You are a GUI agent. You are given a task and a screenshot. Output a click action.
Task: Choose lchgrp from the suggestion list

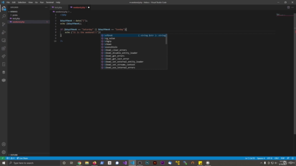pyautogui.click(x=133, y=41)
